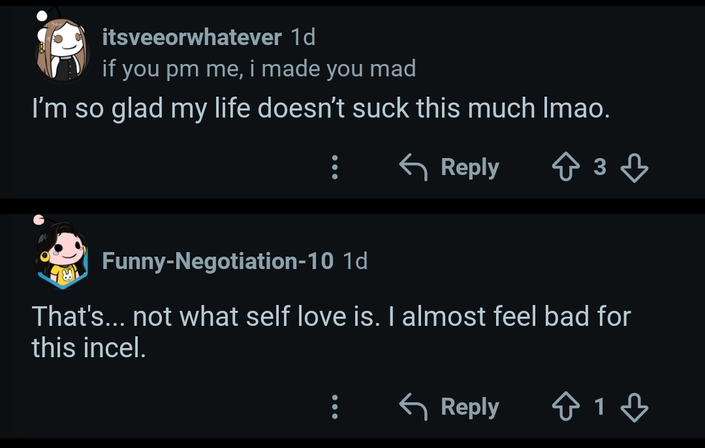Reply to itsveeorwhatever's comment
Image resolution: width=705 pixels, height=448 pixels.
pos(450,168)
